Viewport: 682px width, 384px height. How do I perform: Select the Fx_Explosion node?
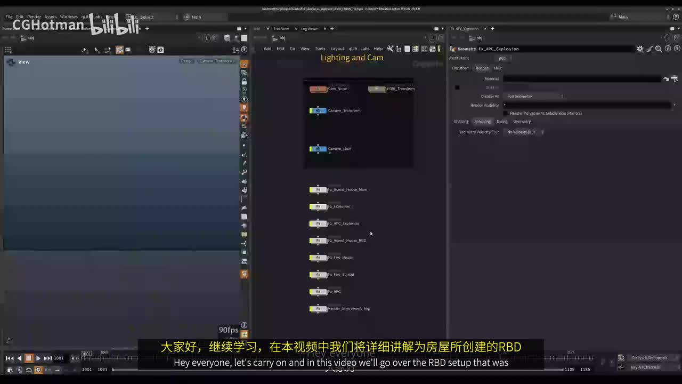pos(318,206)
